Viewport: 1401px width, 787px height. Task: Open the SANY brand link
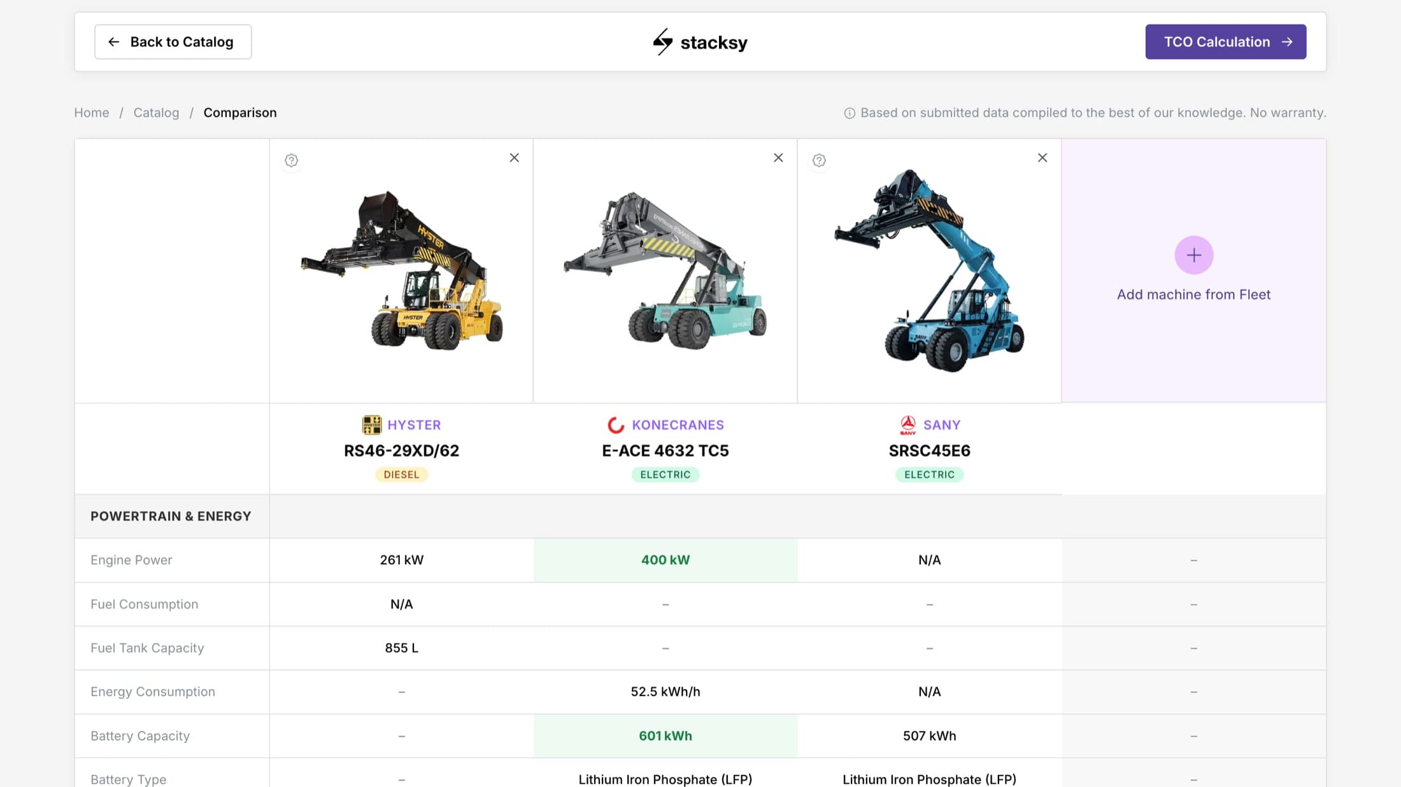(942, 425)
